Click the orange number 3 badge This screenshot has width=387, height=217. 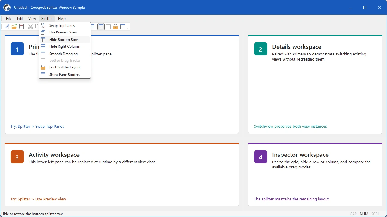pos(17,157)
